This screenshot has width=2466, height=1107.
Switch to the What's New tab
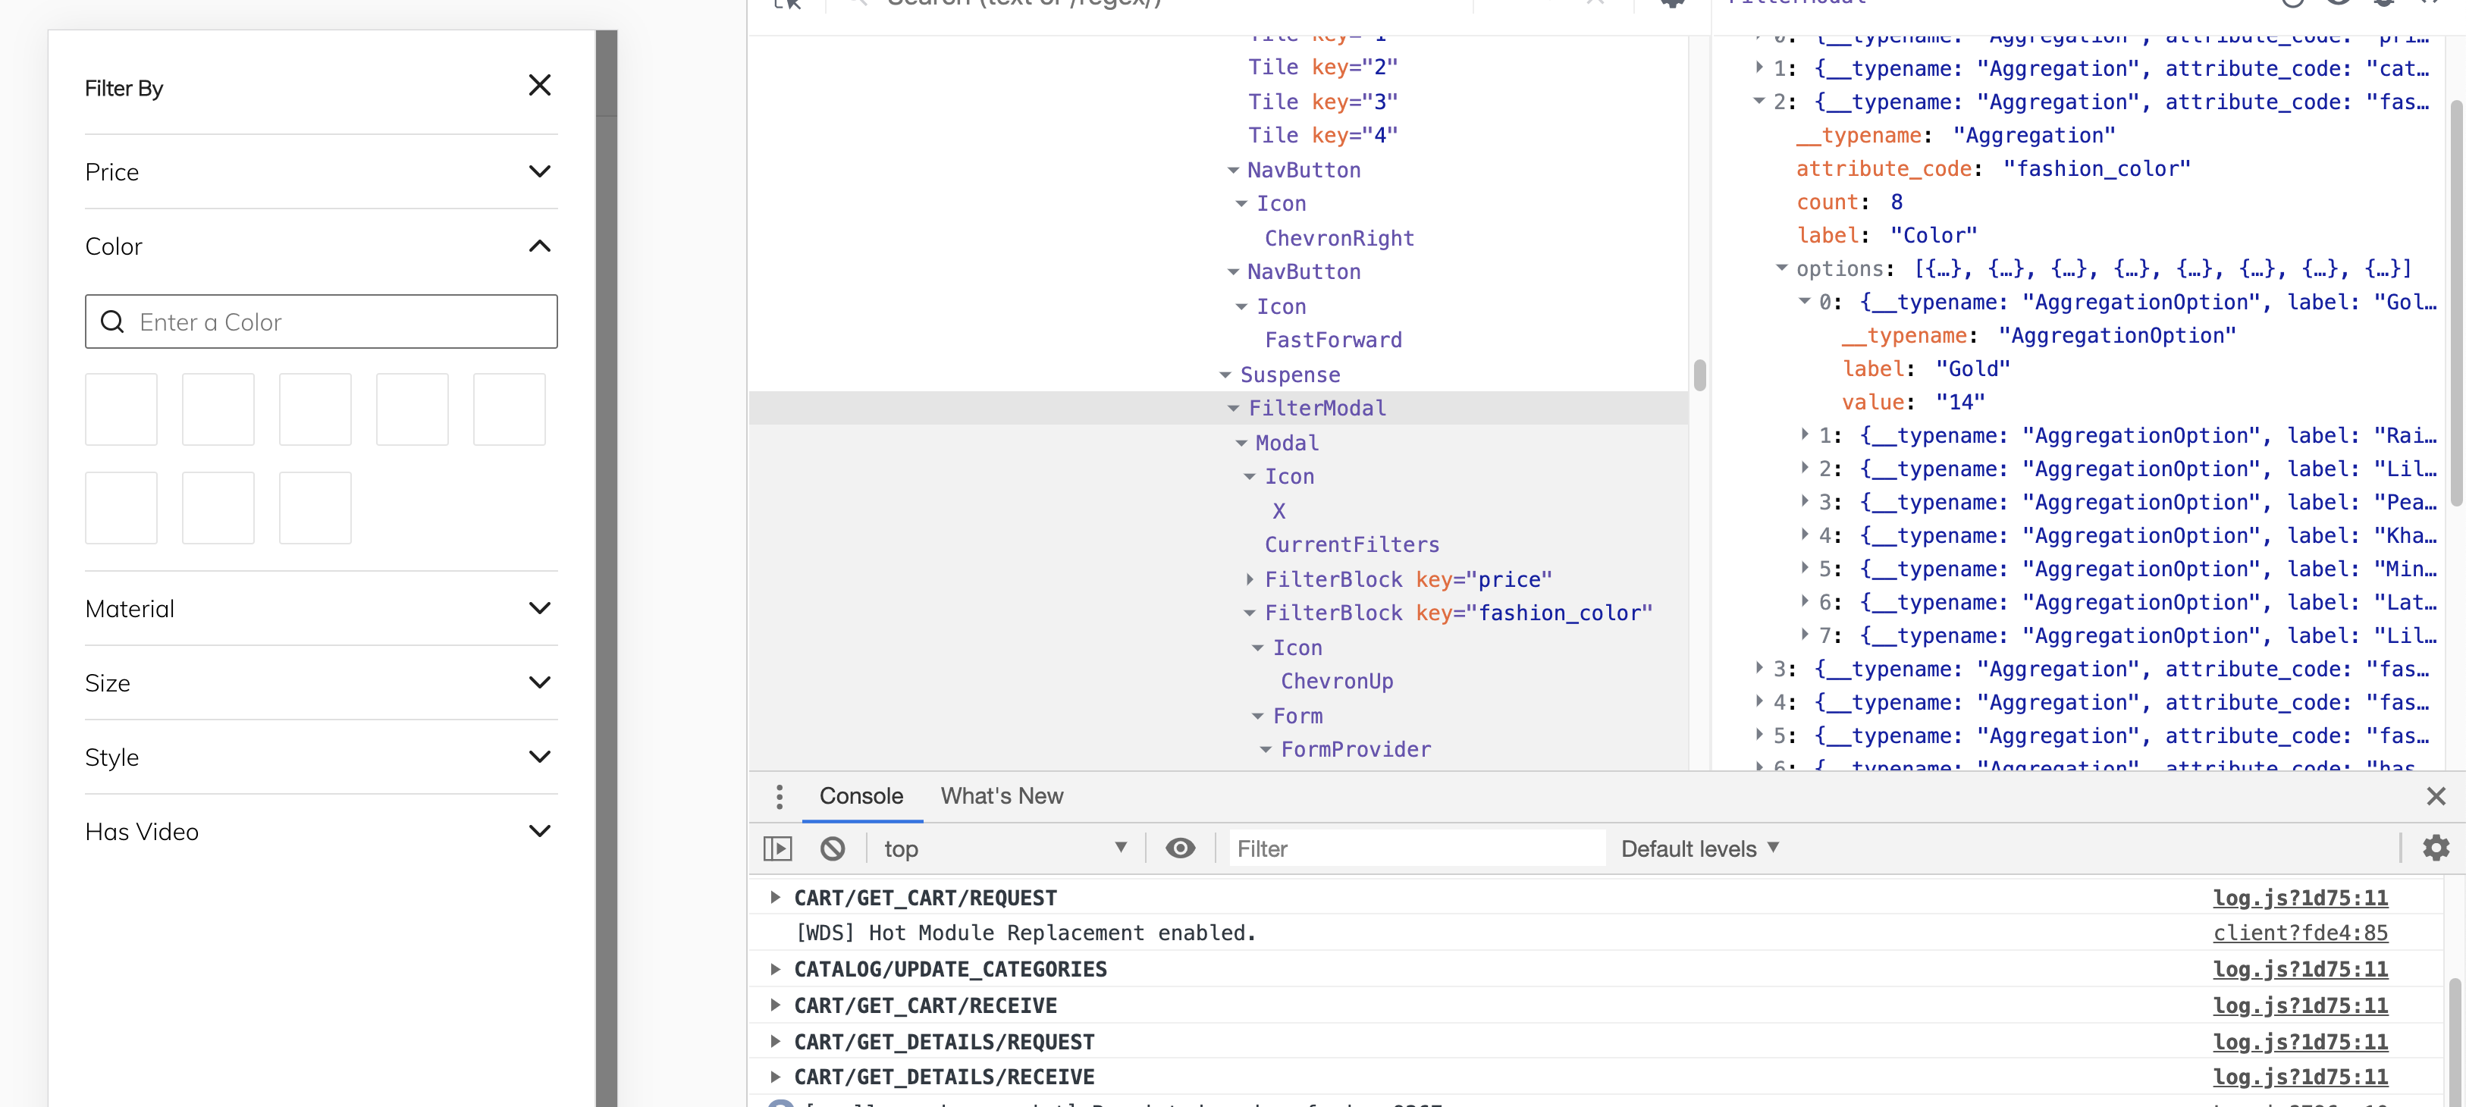(x=1001, y=796)
